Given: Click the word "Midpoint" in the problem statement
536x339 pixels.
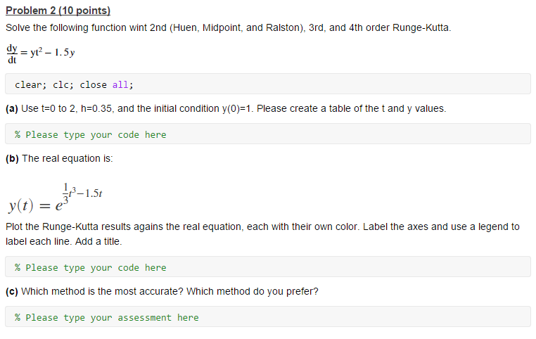Looking at the screenshot, I should coord(222,27).
